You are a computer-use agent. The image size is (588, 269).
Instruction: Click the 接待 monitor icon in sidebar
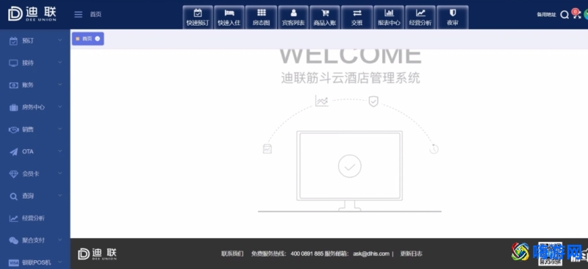pos(13,63)
